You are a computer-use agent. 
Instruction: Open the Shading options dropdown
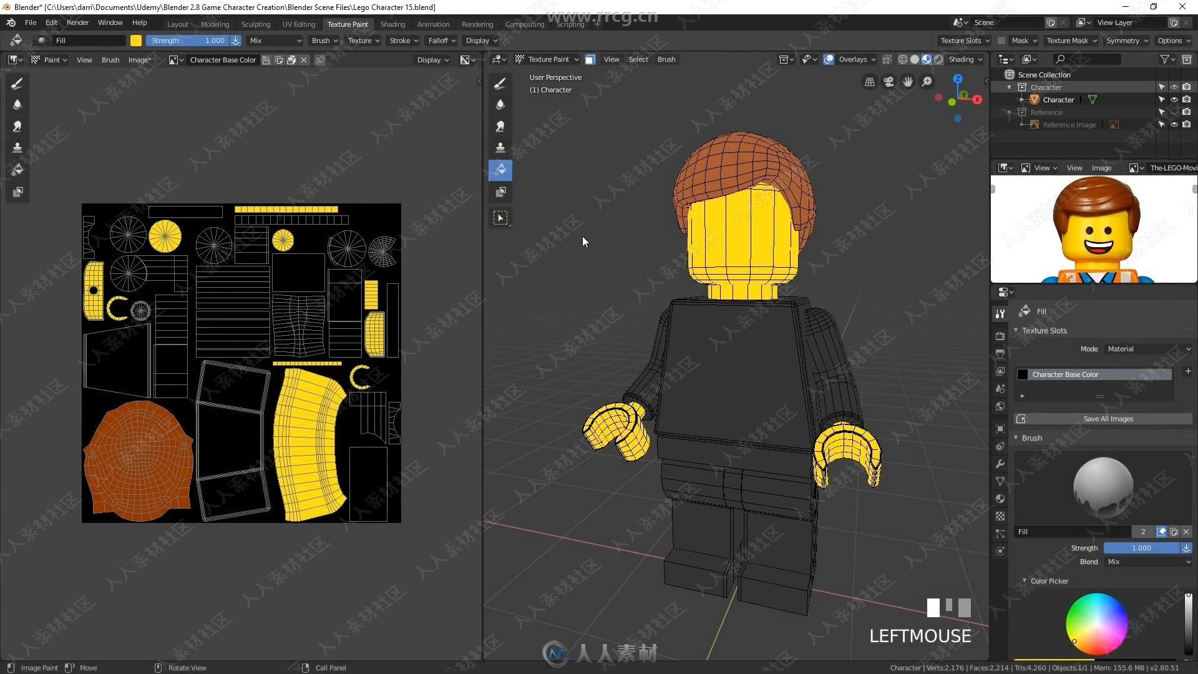965,59
